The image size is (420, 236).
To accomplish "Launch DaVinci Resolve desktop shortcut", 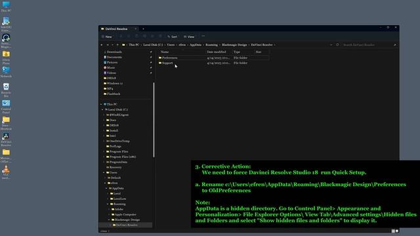I will (6, 140).
